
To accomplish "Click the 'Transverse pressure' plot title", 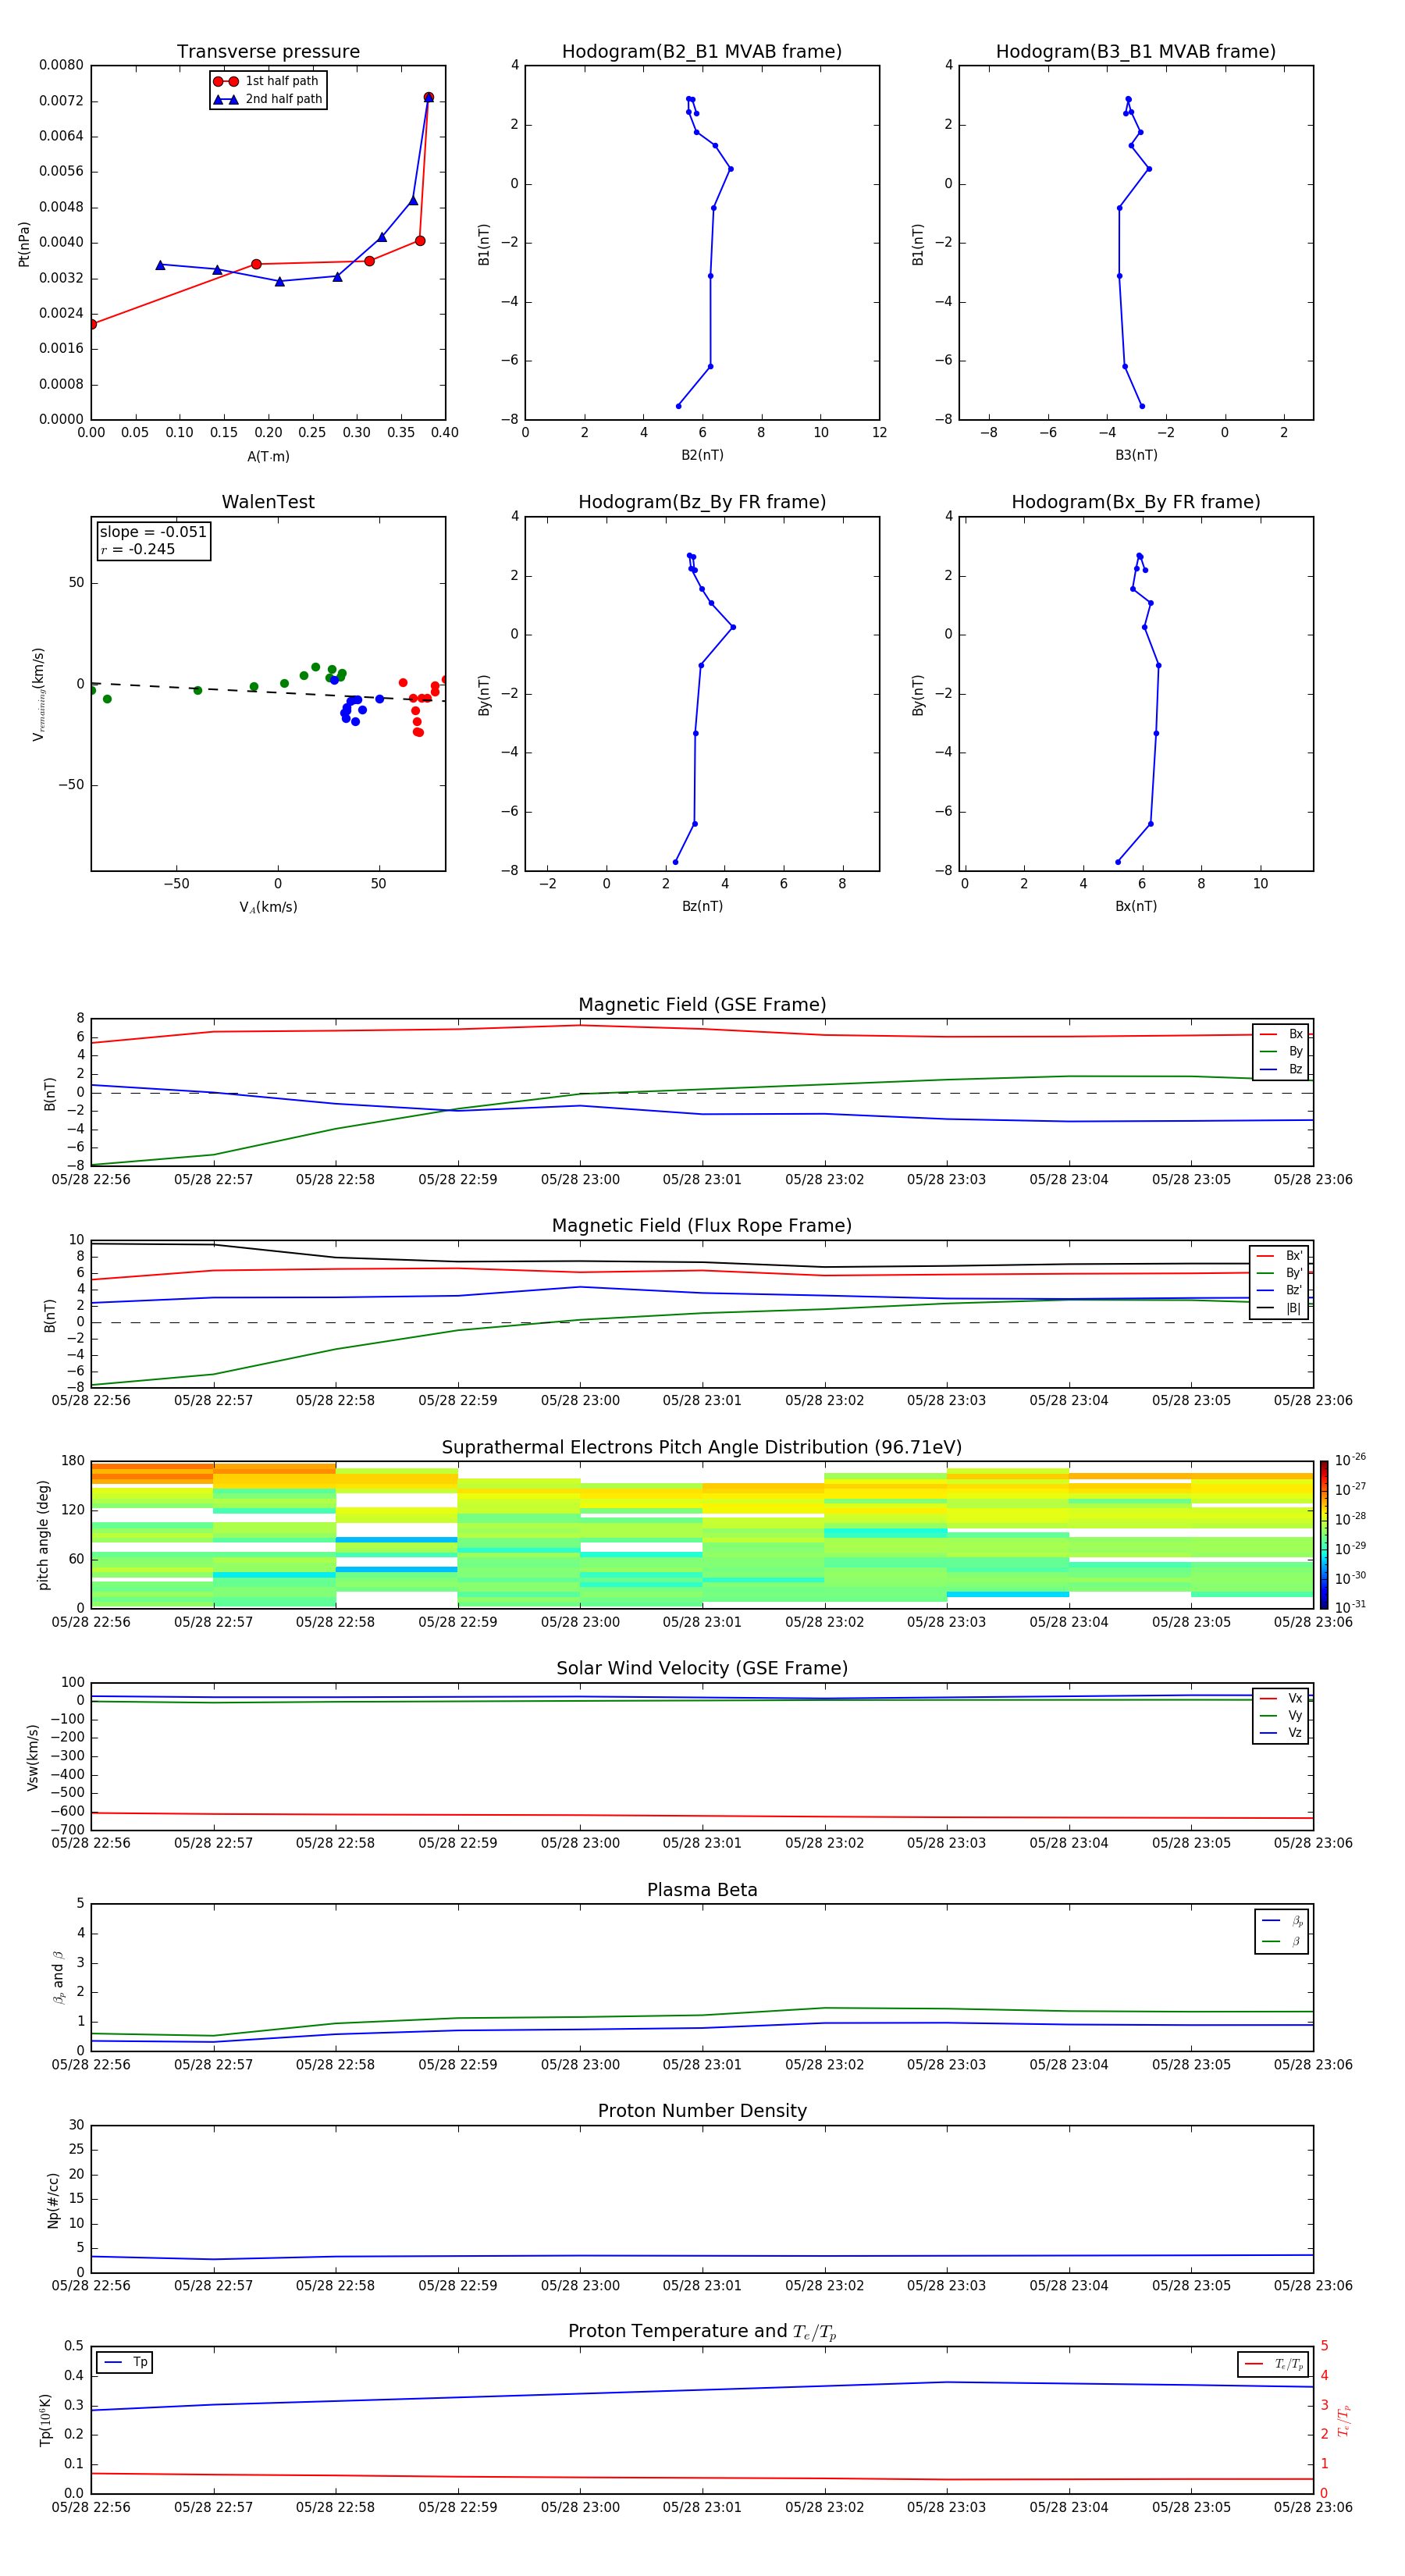I will coord(268,52).
